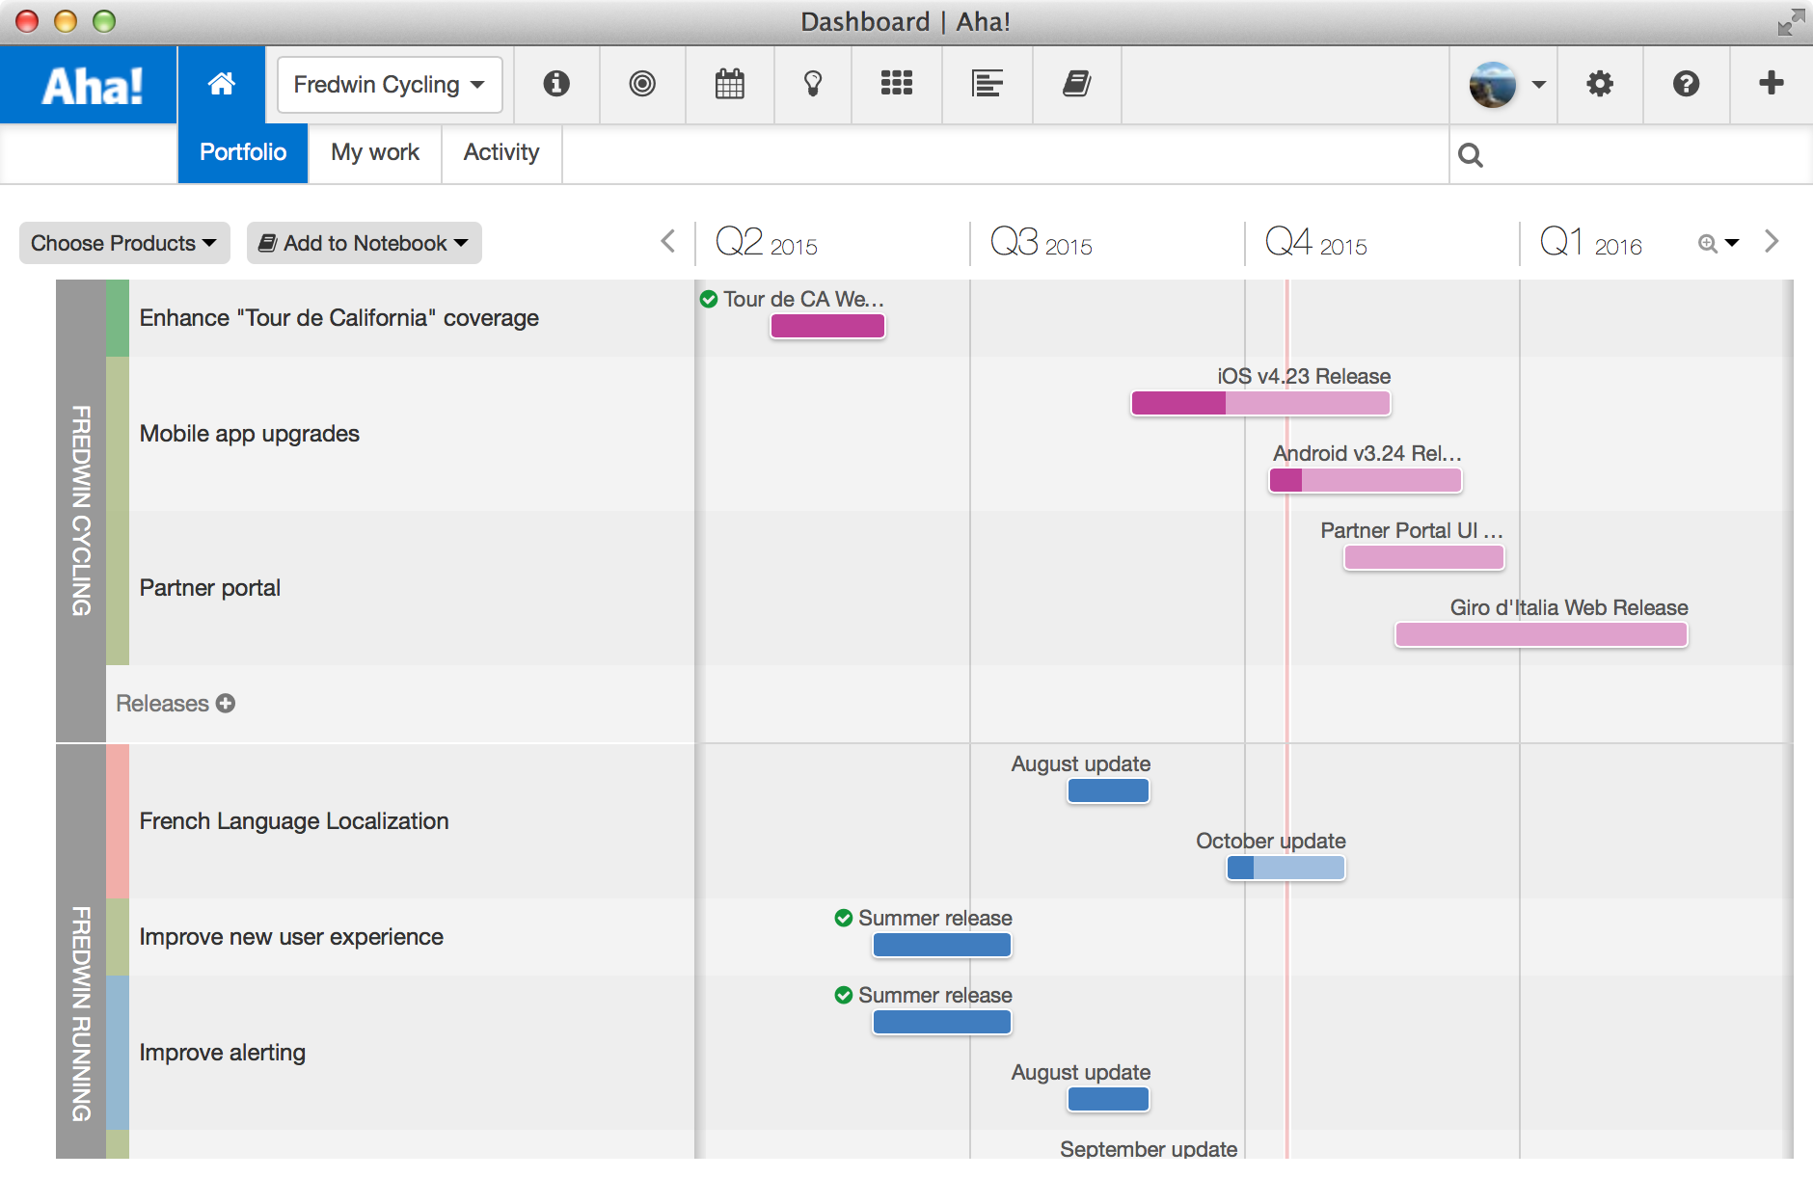
Task: Add a release with Releases plus icon
Action: 226,704
